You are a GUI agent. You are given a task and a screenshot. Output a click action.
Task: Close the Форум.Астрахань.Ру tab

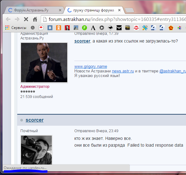pos(60,10)
